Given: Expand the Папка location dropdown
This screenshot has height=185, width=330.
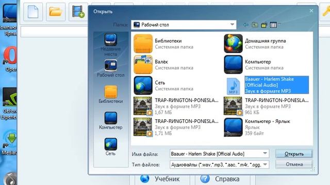Looking at the screenshot, I should pos(232,25).
